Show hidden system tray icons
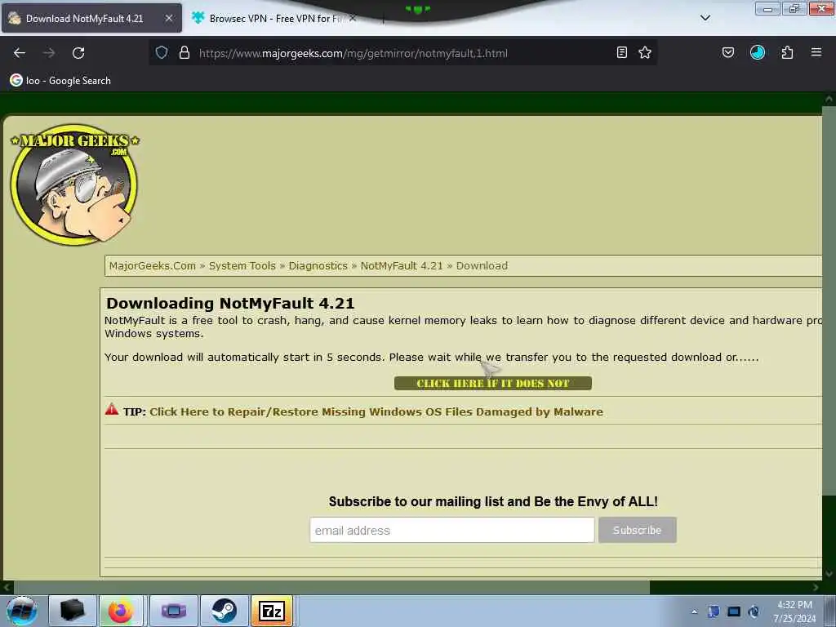This screenshot has width=836, height=627. click(x=694, y=611)
